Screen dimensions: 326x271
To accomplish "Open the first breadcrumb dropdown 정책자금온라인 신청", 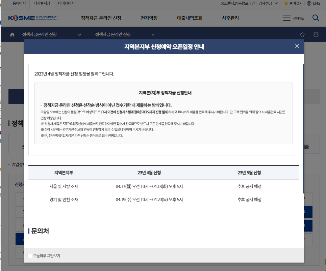I will click(x=80, y=34).
